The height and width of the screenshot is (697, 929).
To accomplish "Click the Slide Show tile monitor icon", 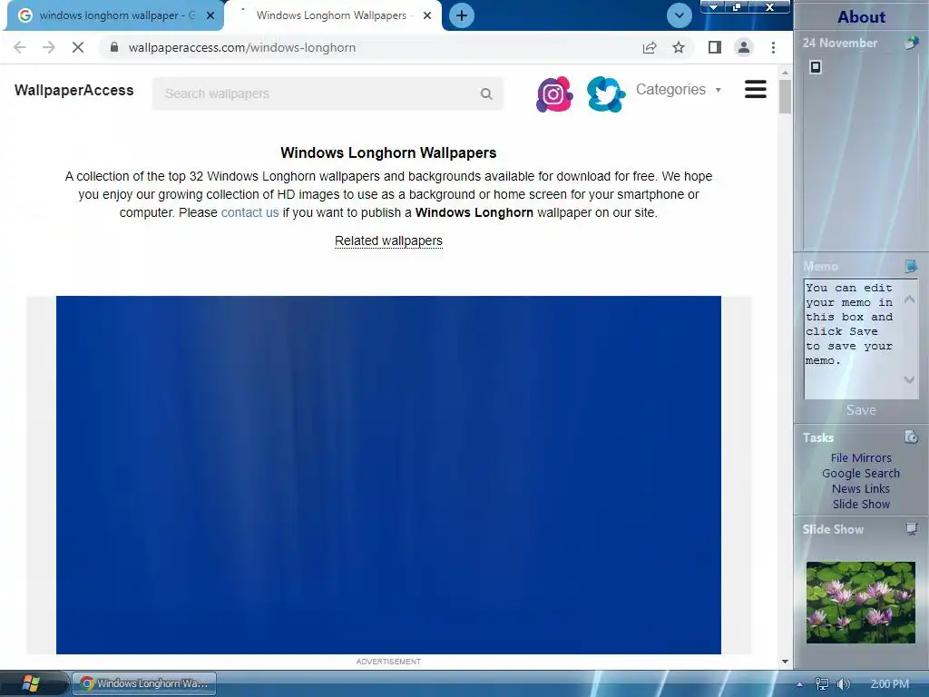I will [x=911, y=529].
